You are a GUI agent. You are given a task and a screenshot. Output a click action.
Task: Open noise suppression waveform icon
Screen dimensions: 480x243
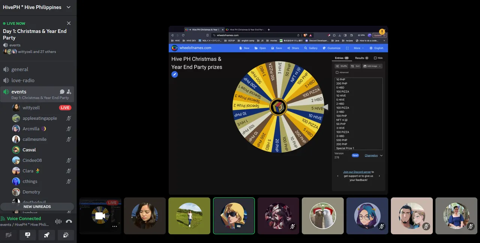(58, 221)
